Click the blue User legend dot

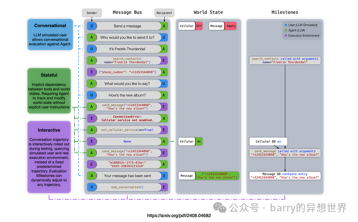(x=286, y=25)
